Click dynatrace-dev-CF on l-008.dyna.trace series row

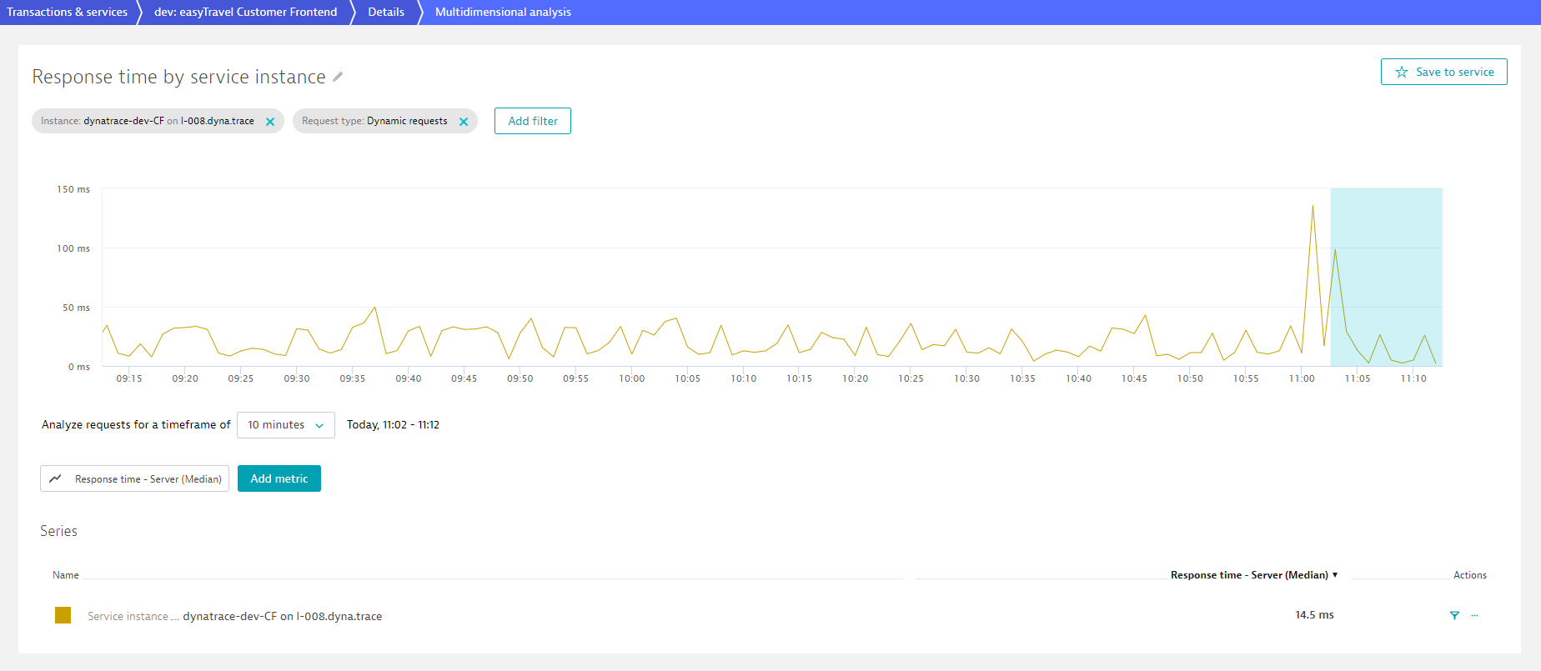coord(283,616)
